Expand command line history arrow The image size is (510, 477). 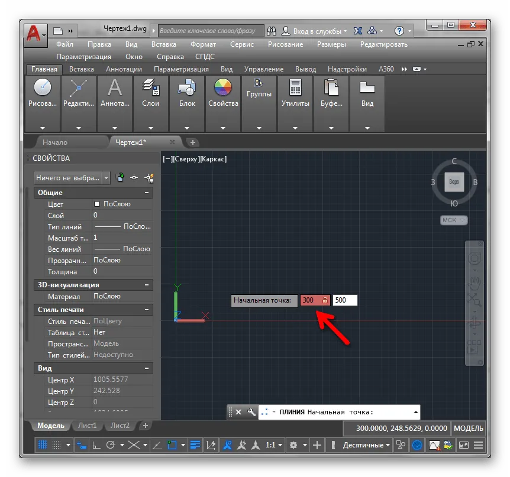[416, 412]
